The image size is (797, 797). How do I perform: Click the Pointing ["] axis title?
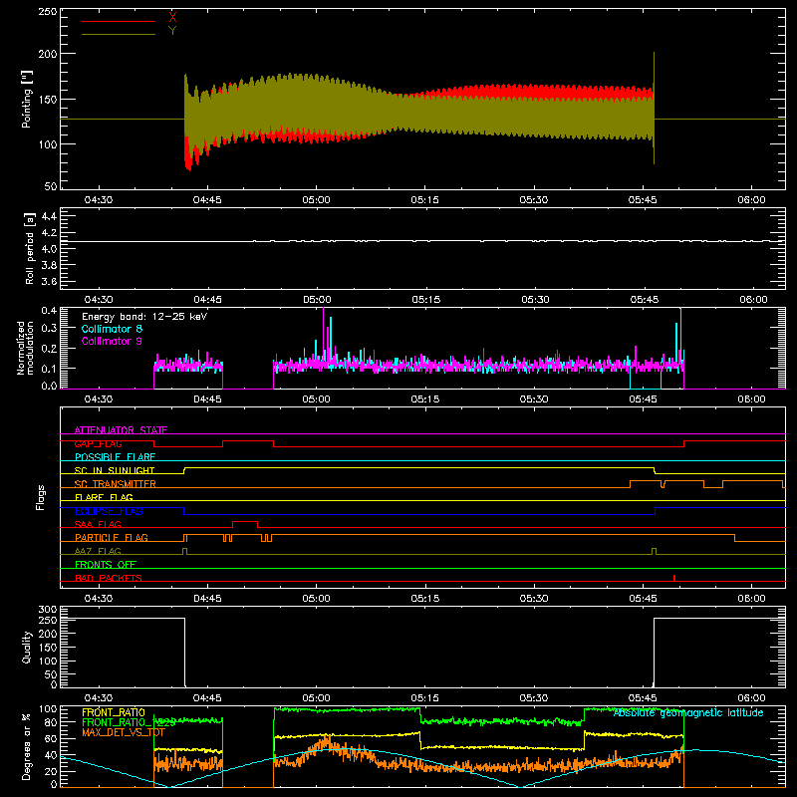(27, 99)
